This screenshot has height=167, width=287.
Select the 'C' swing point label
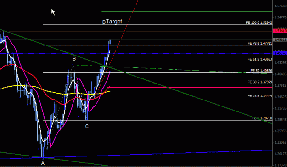pyautogui.click(x=87, y=126)
